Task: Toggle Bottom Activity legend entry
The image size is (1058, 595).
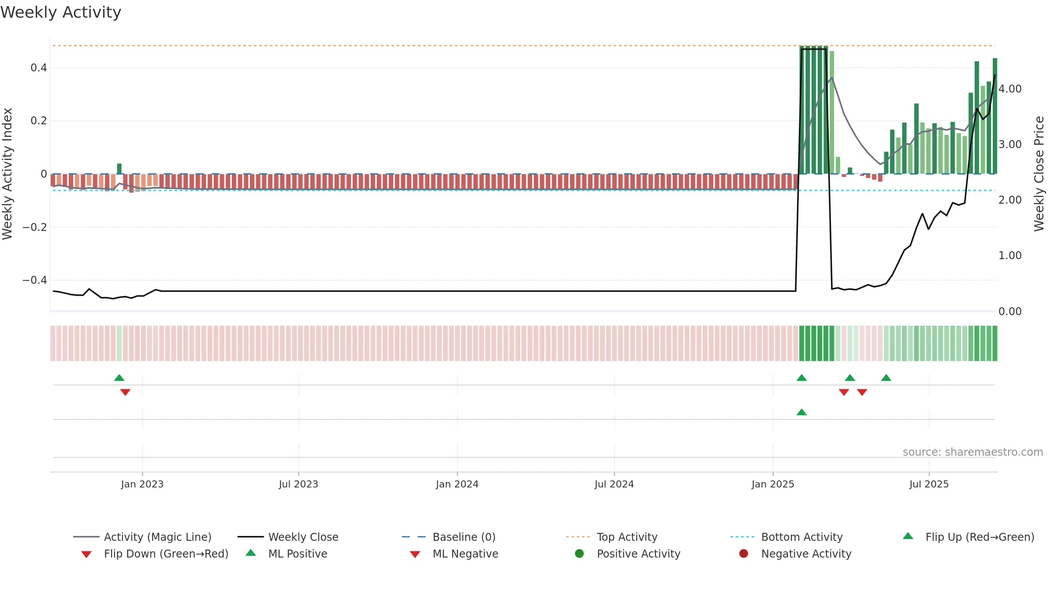Action: click(x=786, y=537)
